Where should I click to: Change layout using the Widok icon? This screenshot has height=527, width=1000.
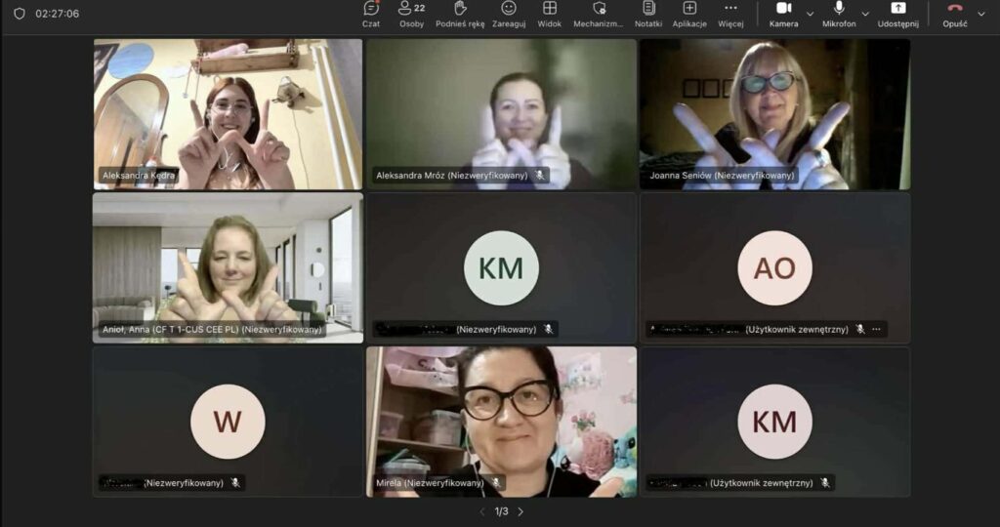(550, 14)
